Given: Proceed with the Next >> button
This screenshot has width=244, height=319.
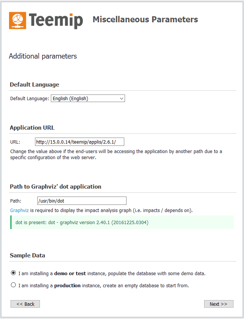Looking at the screenshot, I should pyautogui.click(x=218, y=304).
